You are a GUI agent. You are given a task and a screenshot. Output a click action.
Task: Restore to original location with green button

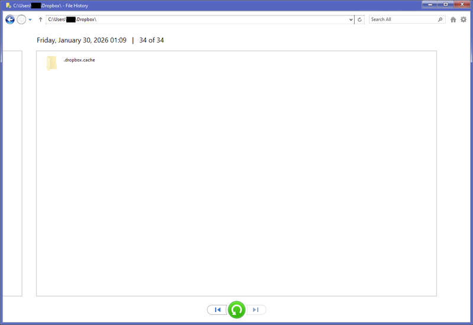point(237,310)
